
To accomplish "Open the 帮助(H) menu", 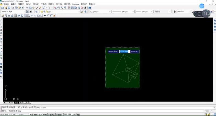I will click(92, 4).
